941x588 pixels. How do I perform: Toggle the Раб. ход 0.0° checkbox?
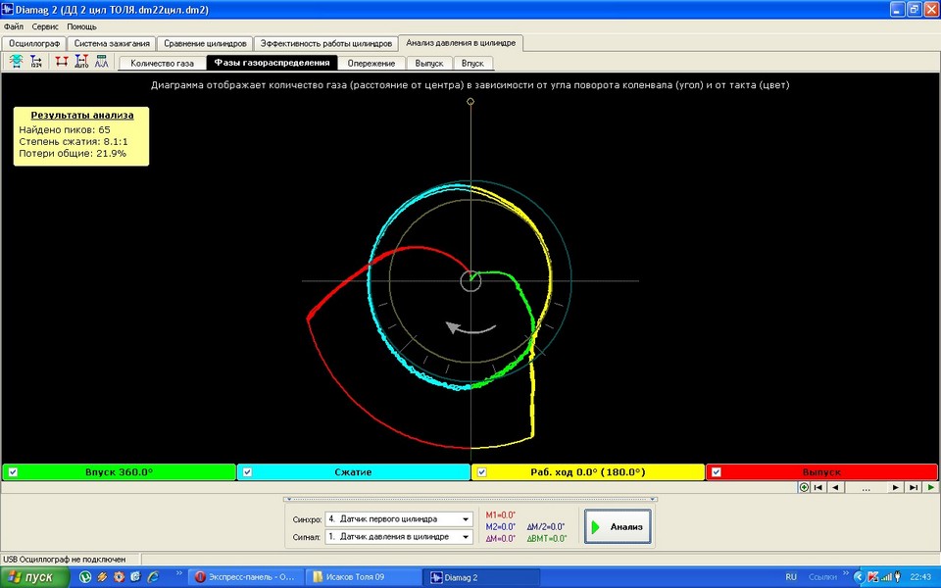(x=481, y=472)
